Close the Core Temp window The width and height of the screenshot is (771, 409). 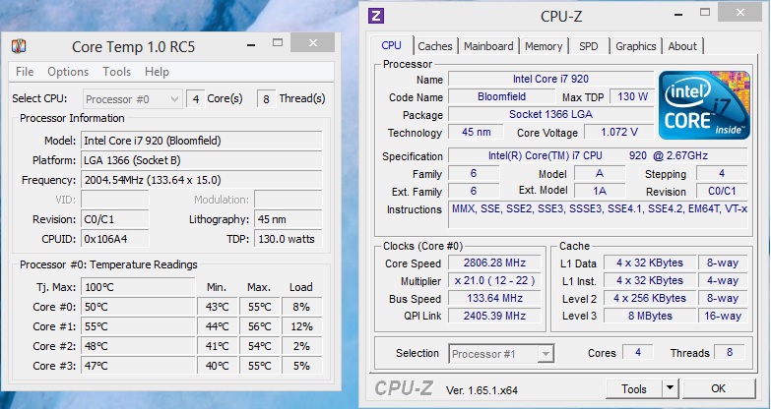pyautogui.click(x=313, y=42)
